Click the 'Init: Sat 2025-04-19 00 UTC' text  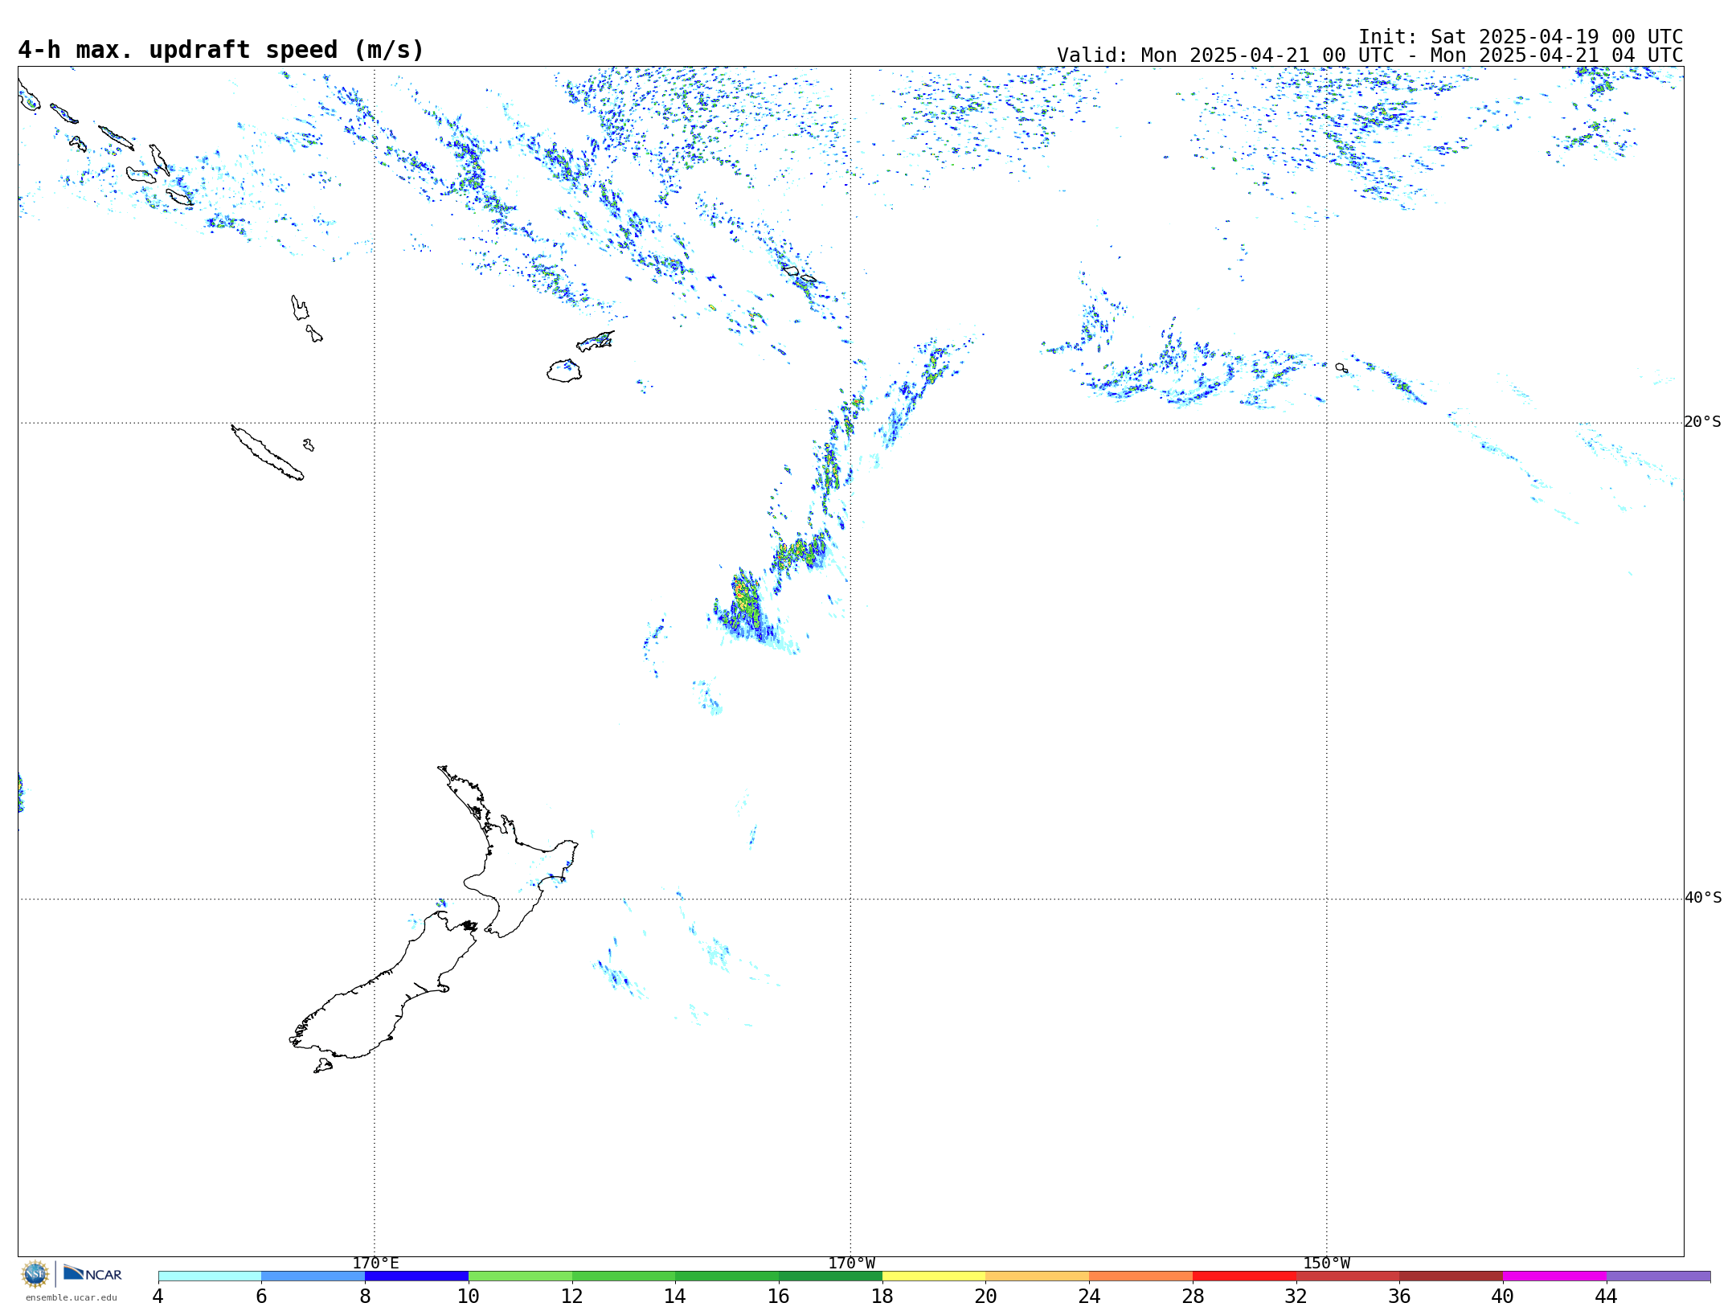pyautogui.click(x=1521, y=37)
